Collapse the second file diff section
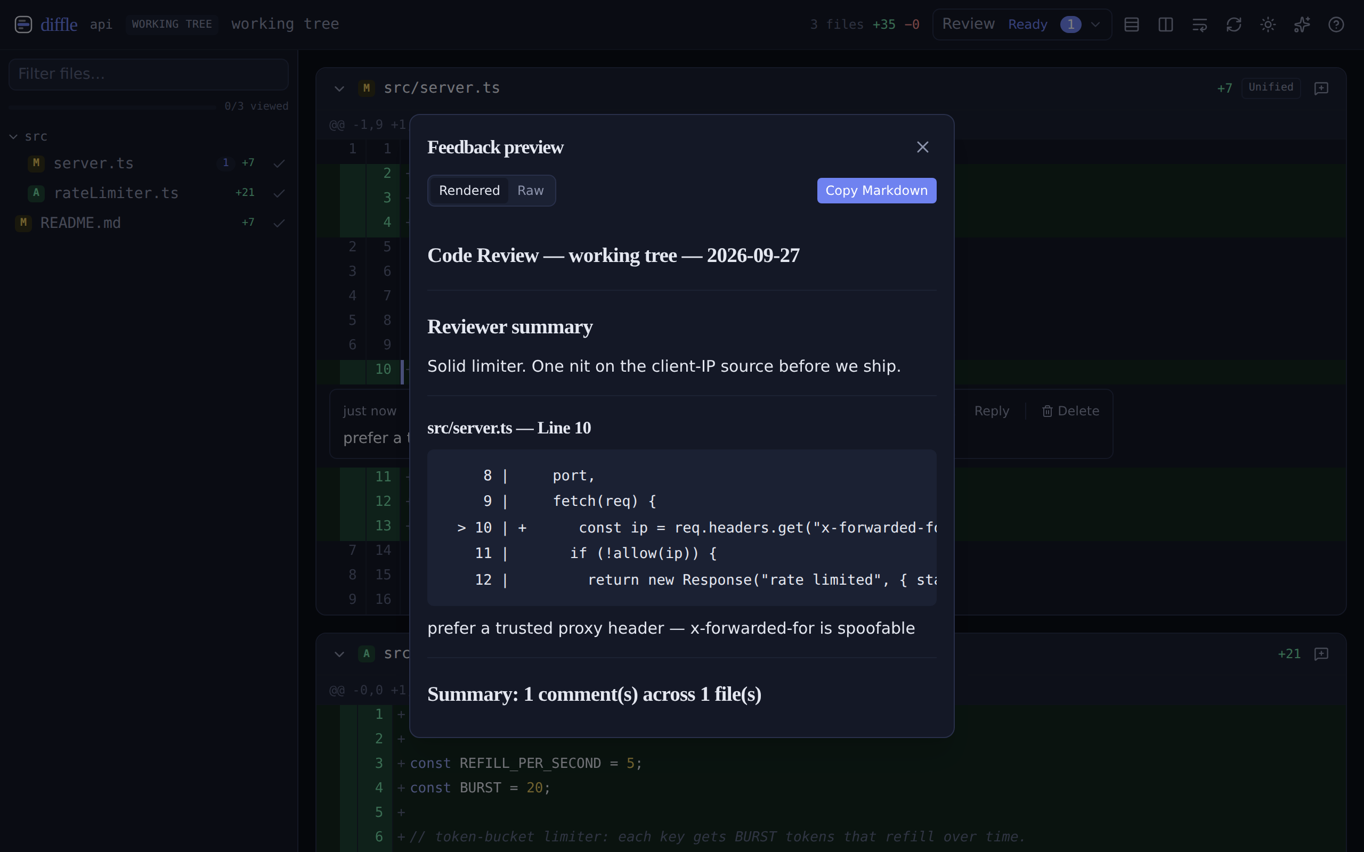The height and width of the screenshot is (852, 1364). tap(339, 654)
